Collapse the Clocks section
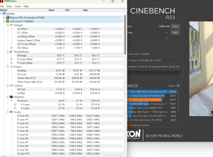 pyautogui.click(x=8, y=112)
